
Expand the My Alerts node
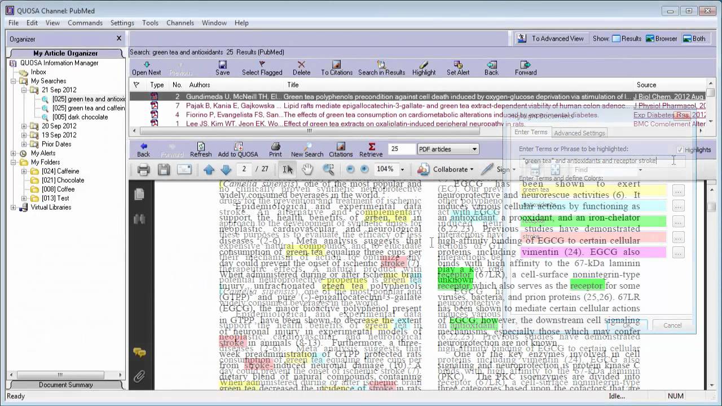(x=14, y=153)
